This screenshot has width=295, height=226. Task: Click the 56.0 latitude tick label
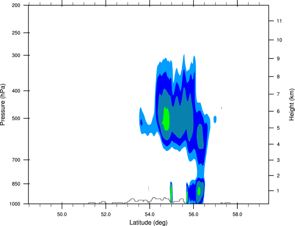pos(193,214)
